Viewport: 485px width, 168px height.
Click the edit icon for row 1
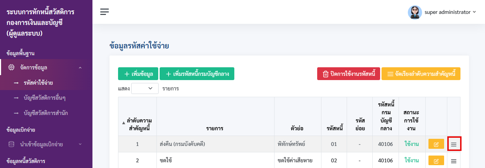[436, 144]
